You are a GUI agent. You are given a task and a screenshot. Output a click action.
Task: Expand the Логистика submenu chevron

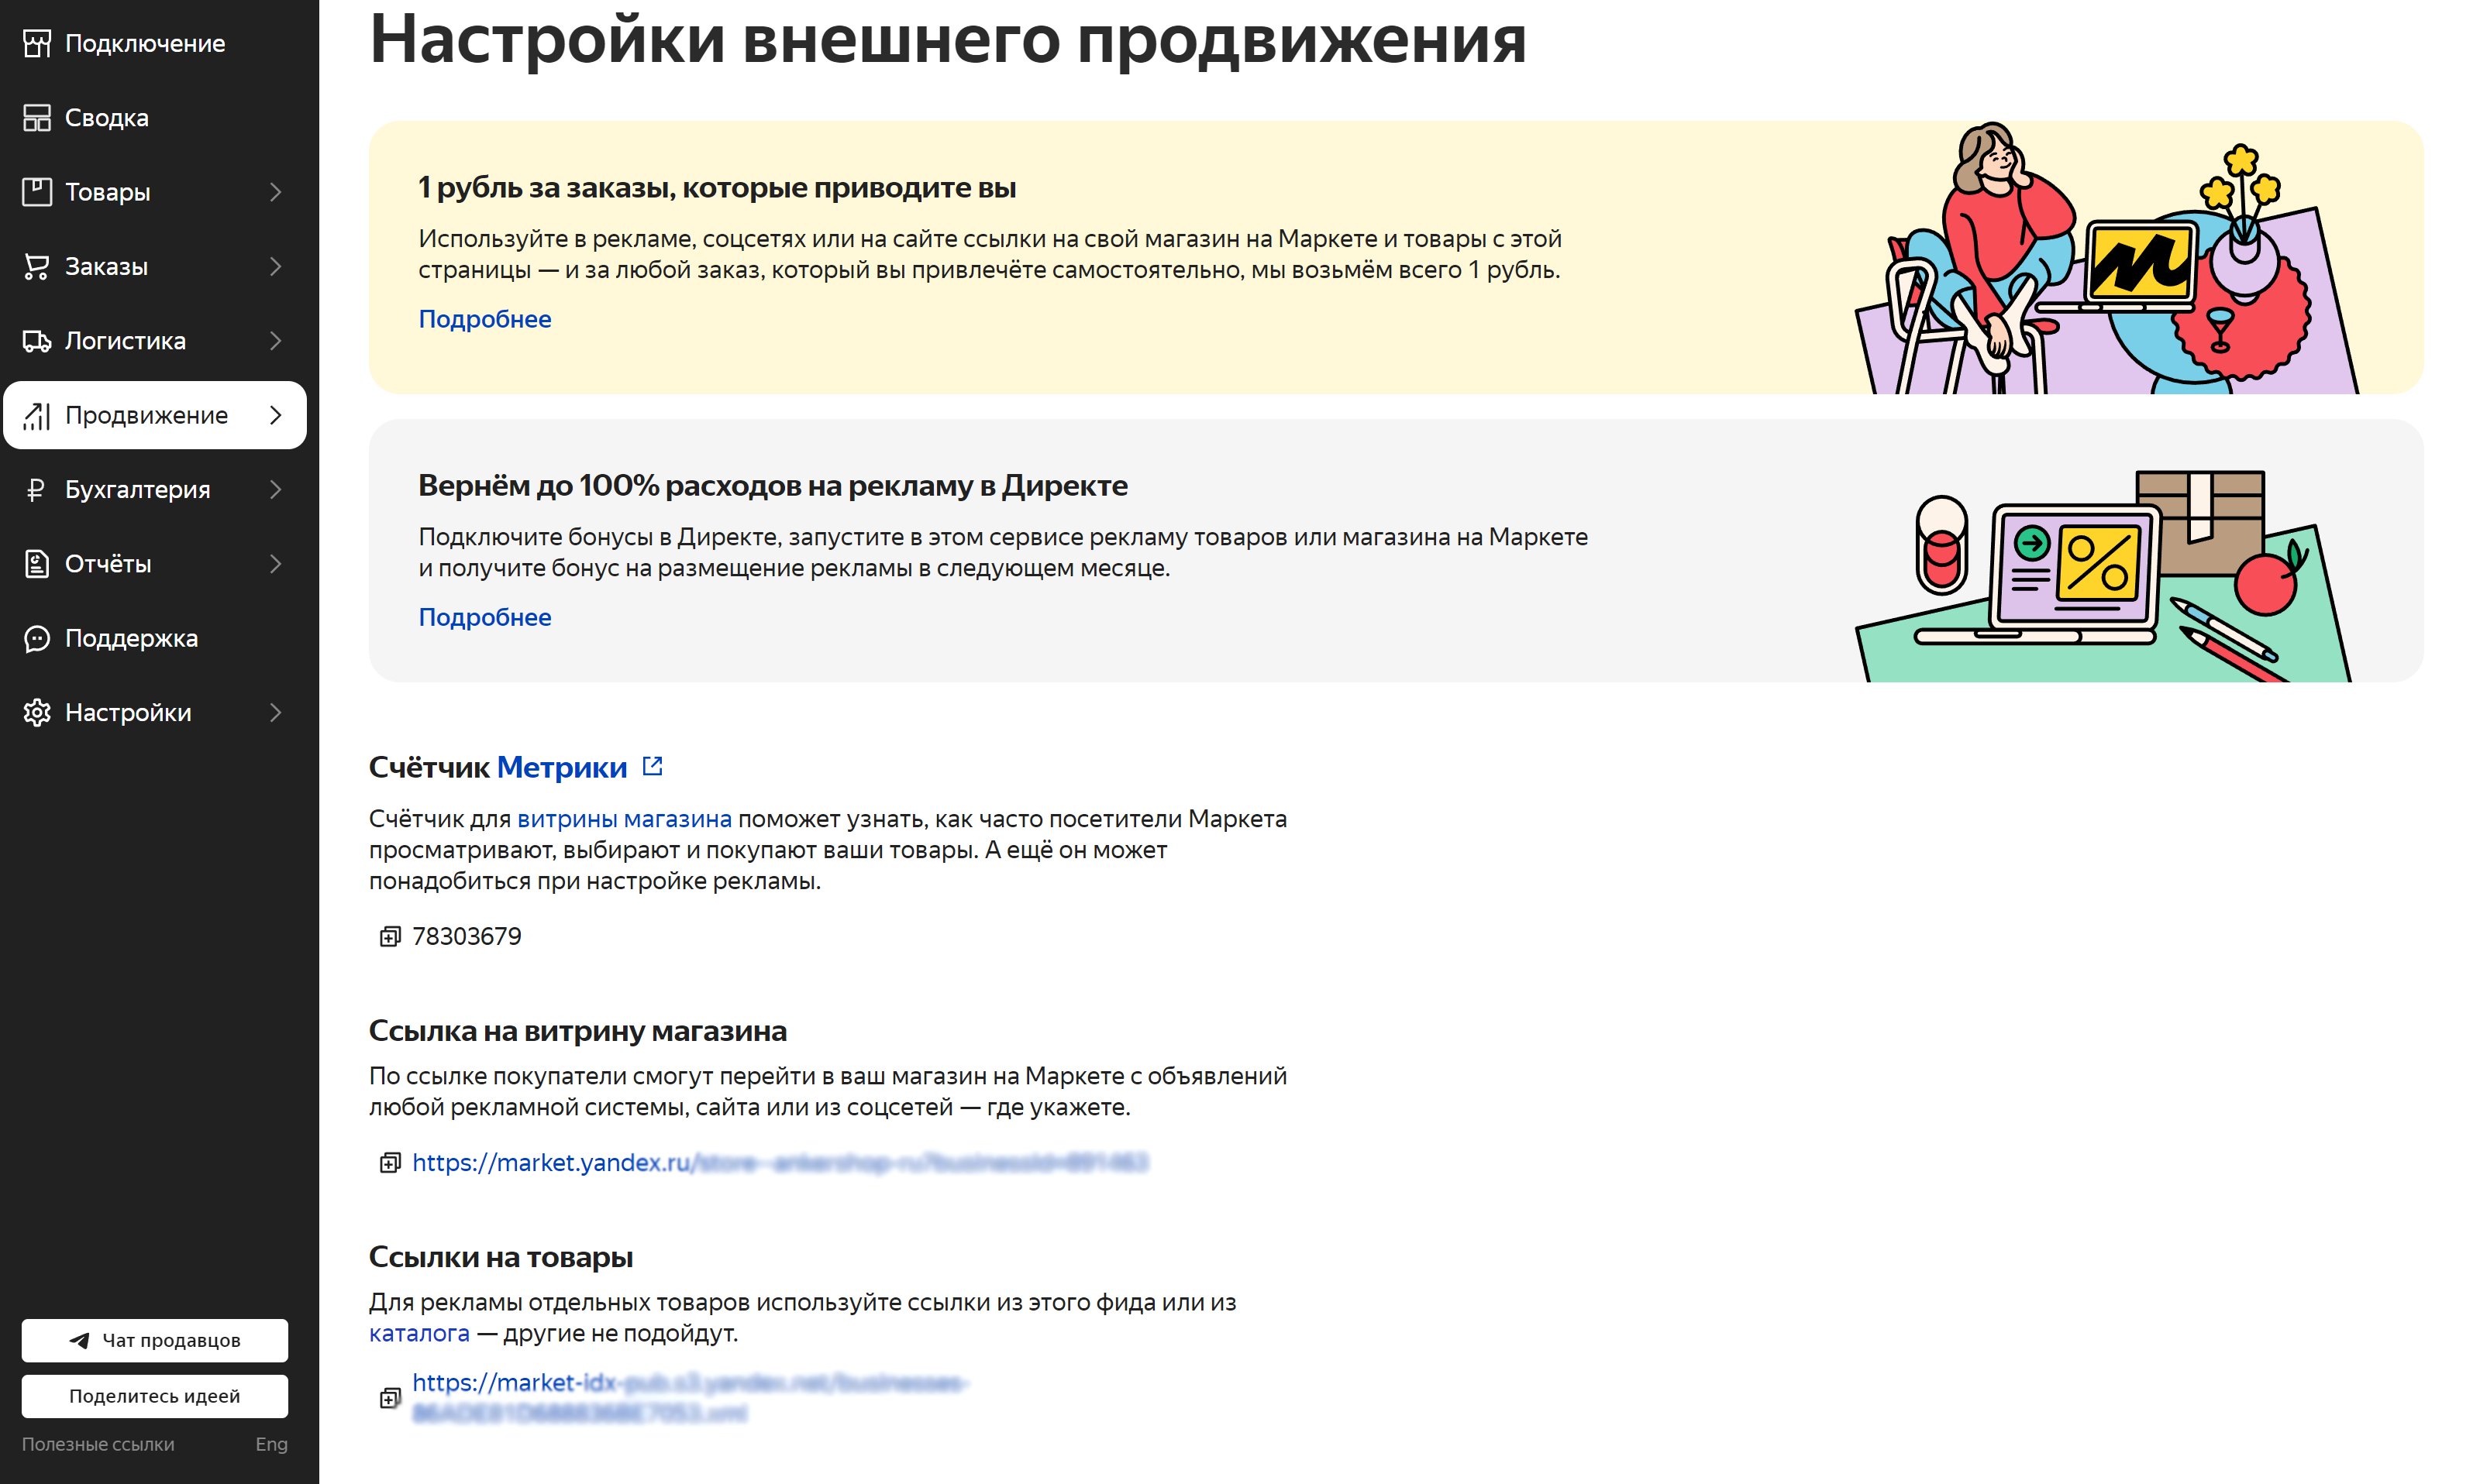tap(276, 341)
